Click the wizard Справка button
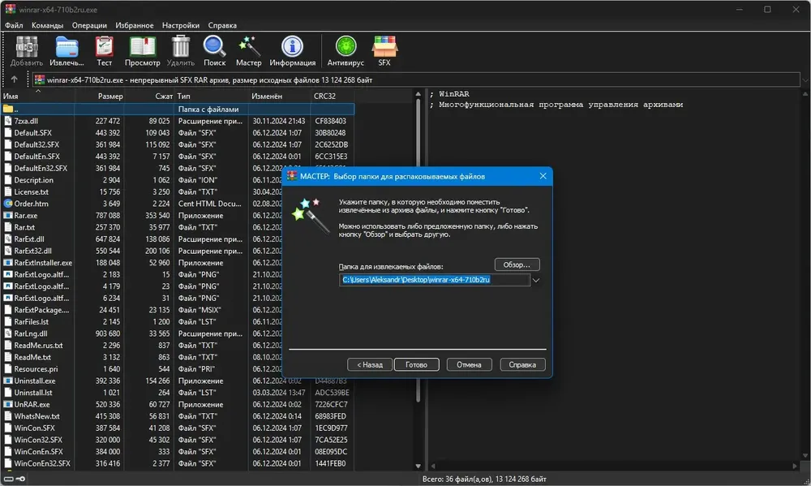Viewport: 811px width, 486px height. (521, 364)
